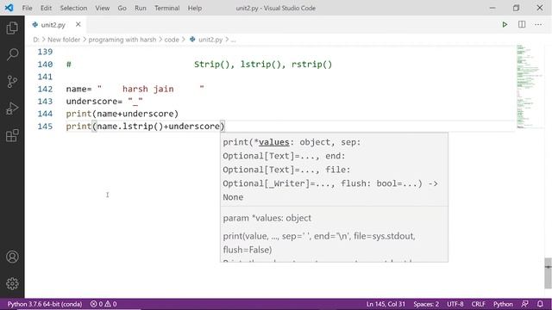Click 'lstrip' on line 145
Viewport: 552px width, 310px height.
[x=138, y=127]
